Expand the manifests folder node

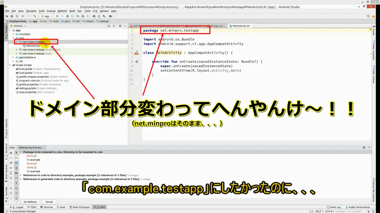13,34
